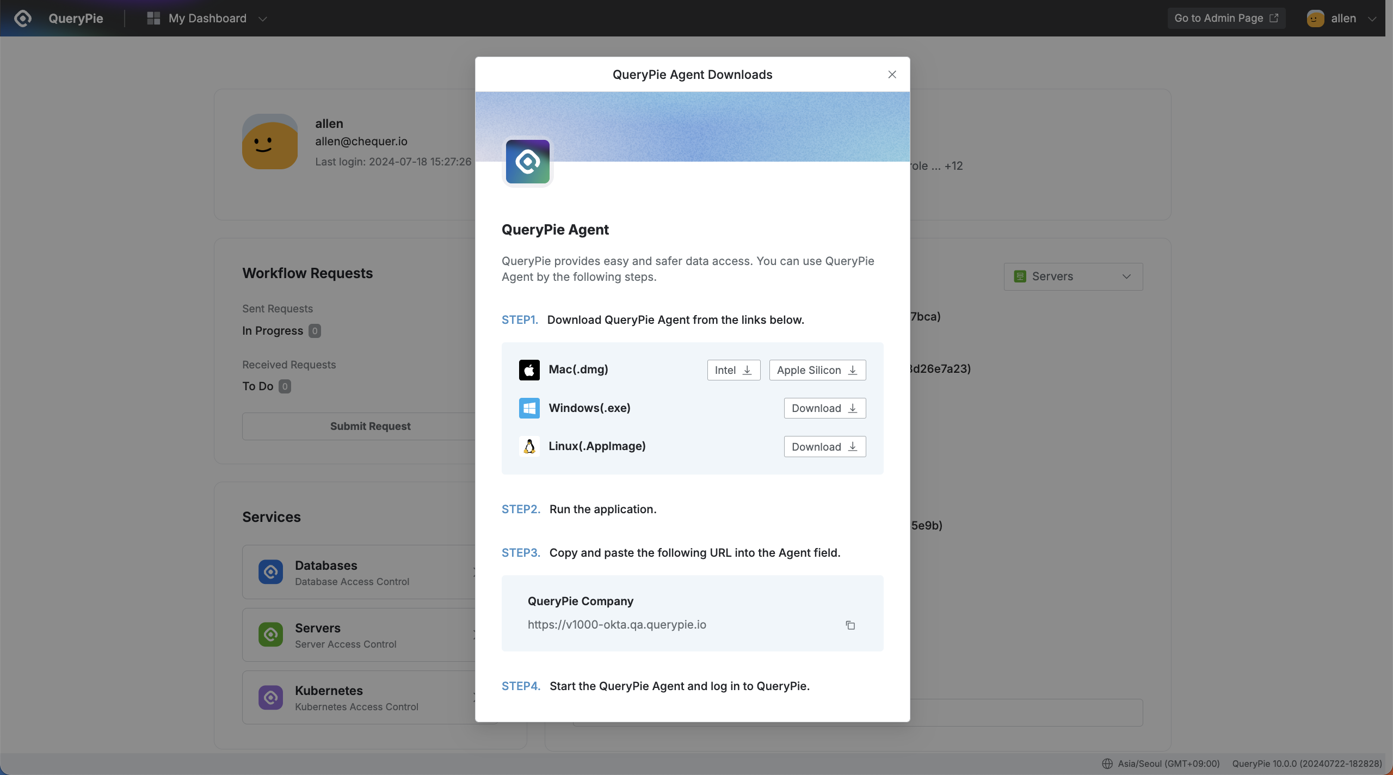Close the Agent Downloads dialog
The image size is (1393, 775).
(x=892, y=75)
